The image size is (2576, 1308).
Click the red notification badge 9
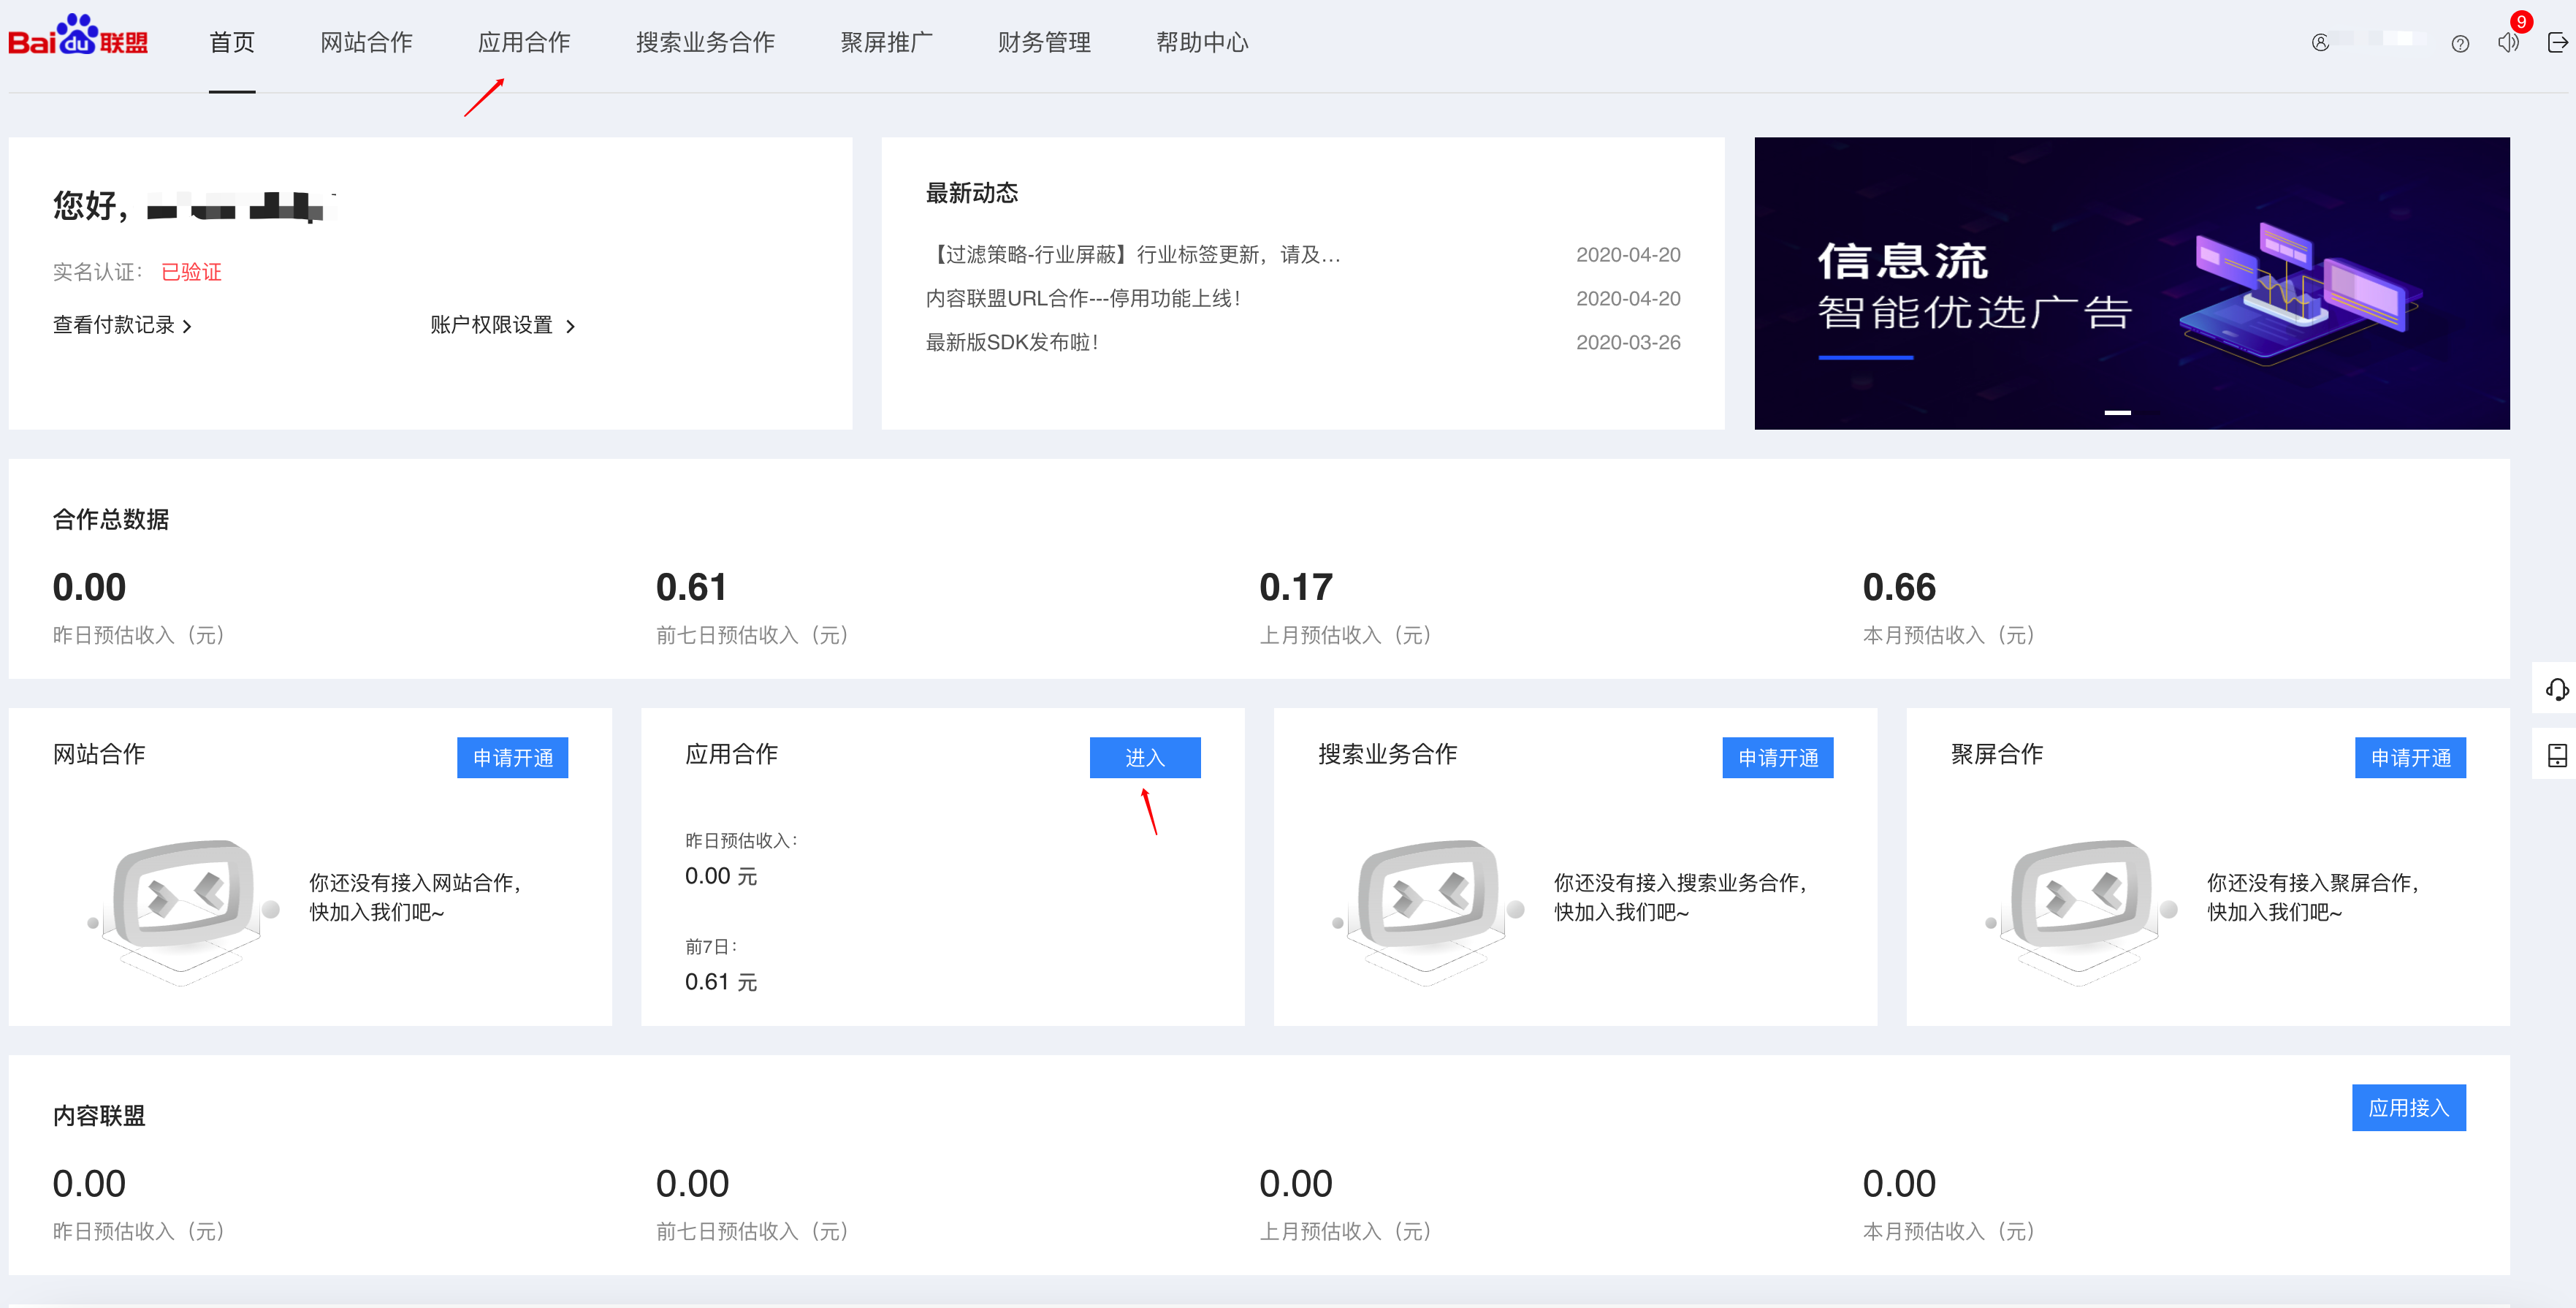pyautogui.click(x=2522, y=22)
